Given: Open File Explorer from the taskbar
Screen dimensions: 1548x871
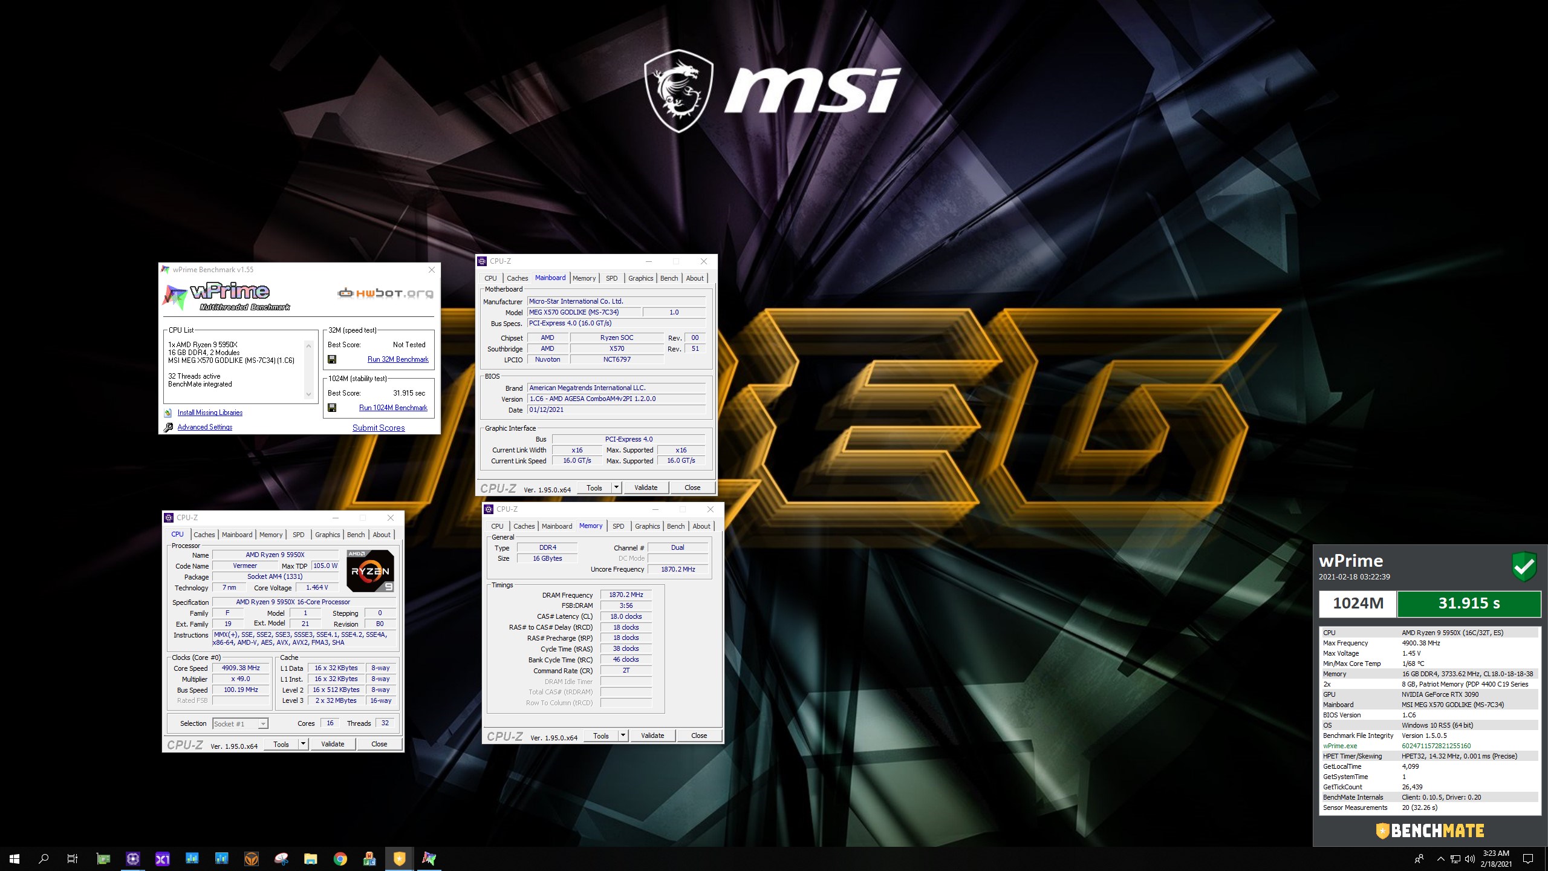Looking at the screenshot, I should (x=311, y=859).
